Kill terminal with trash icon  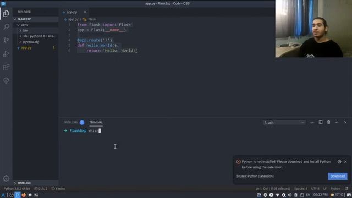tap(329, 122)
